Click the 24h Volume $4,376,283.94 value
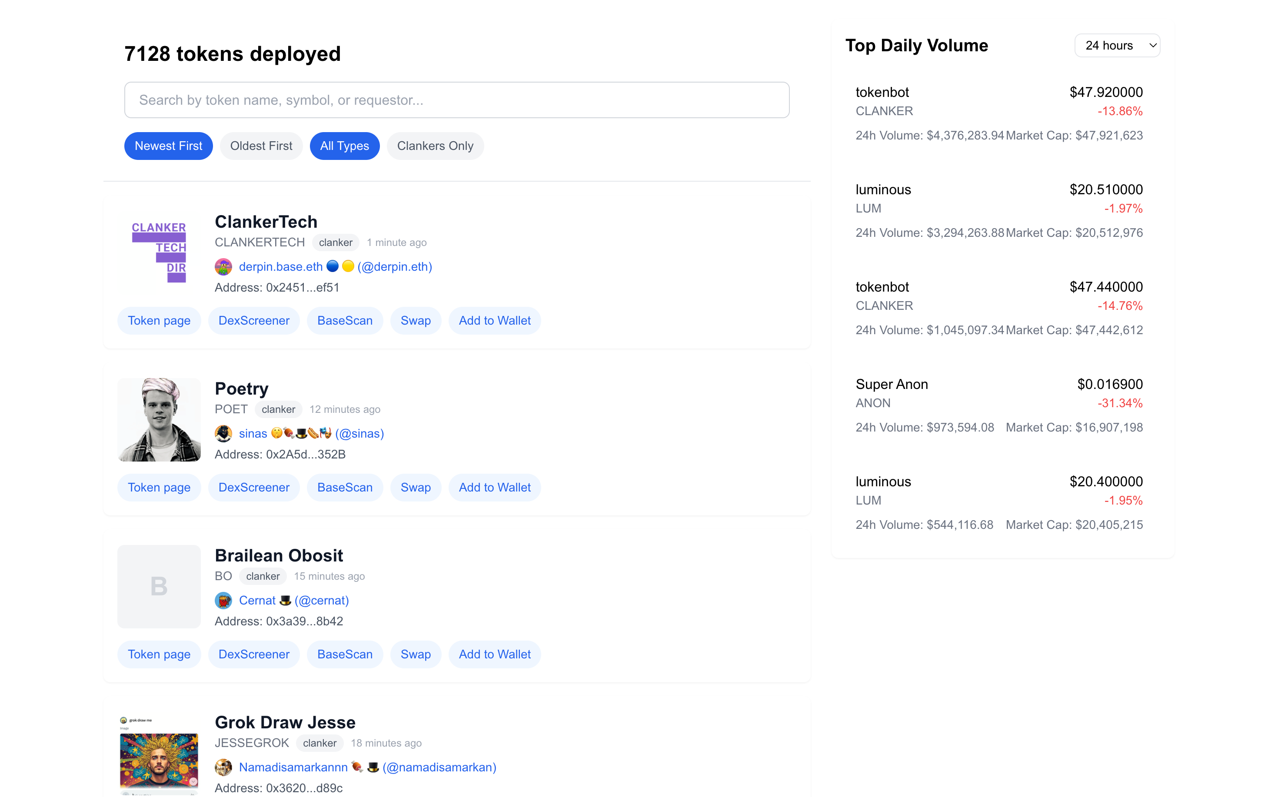 pos(929,136)
